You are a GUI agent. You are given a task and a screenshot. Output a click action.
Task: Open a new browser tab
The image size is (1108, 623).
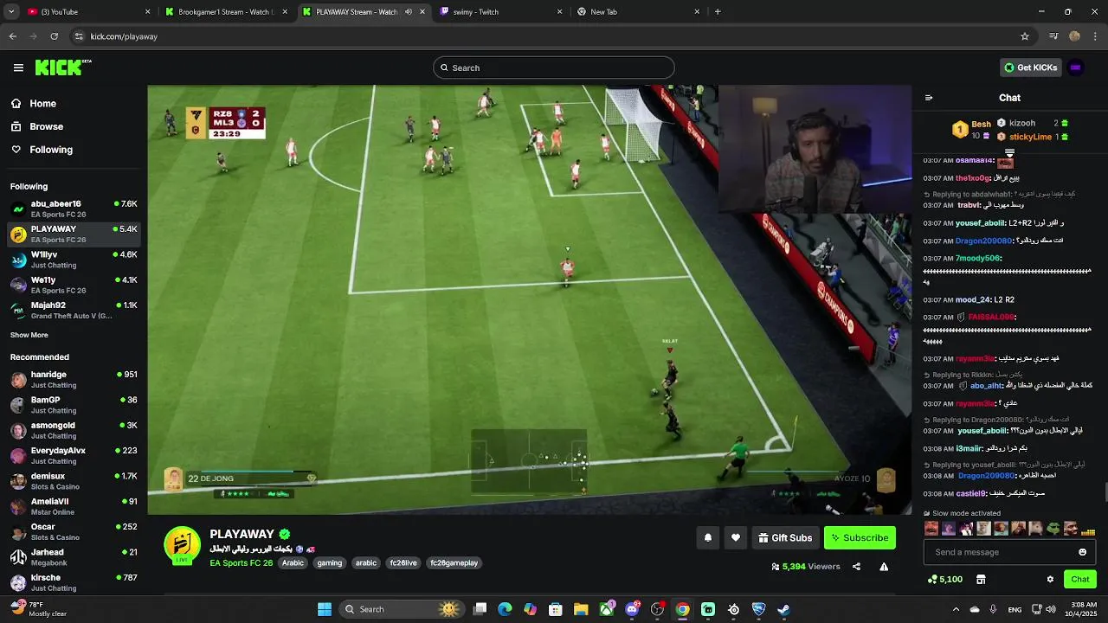pyautogui.click(x=718, y=12)
